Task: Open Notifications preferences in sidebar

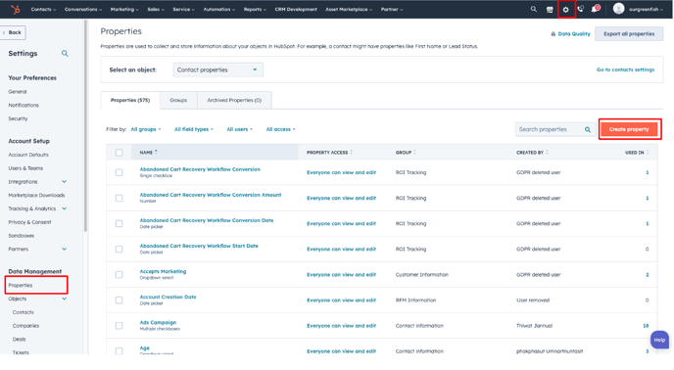Action: tap(24, 105)
